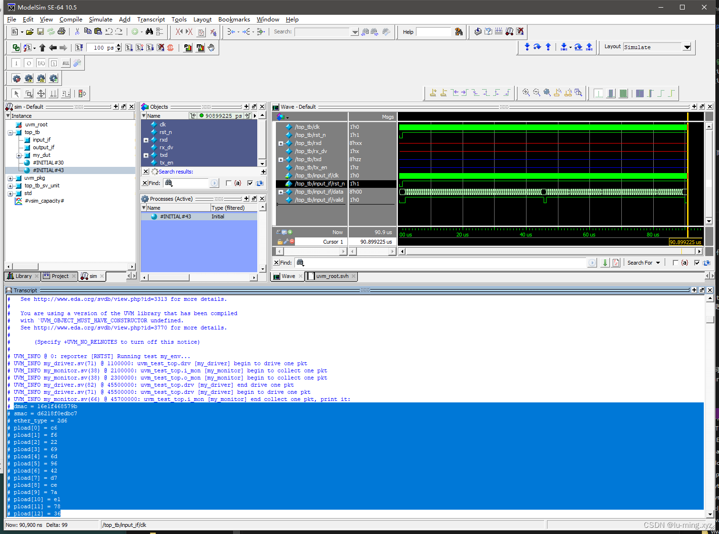Screen dimensions: 719x534
Task: Click the wave Zoom In magnifier icon
Action: click(527, 93)
